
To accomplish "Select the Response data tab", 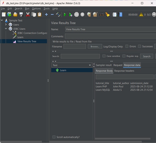I will 132,65.
